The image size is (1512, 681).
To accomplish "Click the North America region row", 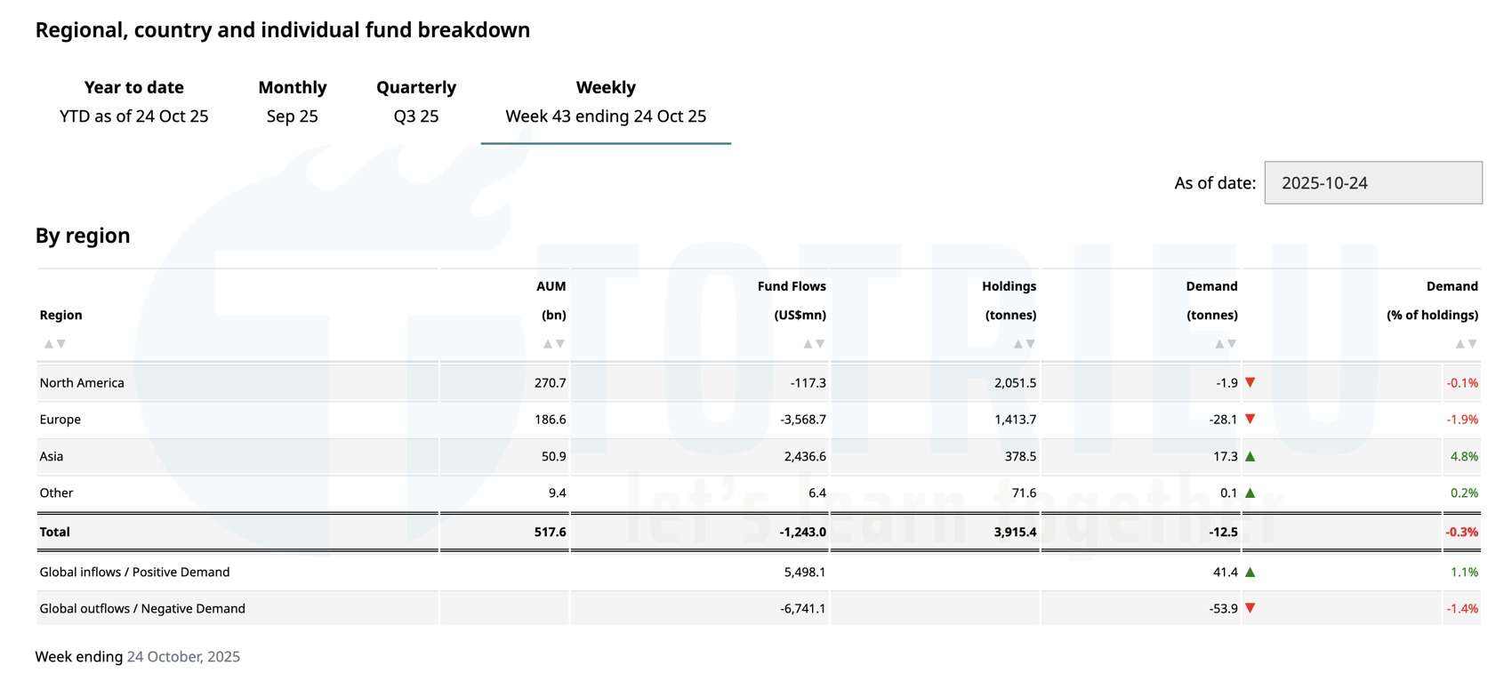I will coord(82,383).
